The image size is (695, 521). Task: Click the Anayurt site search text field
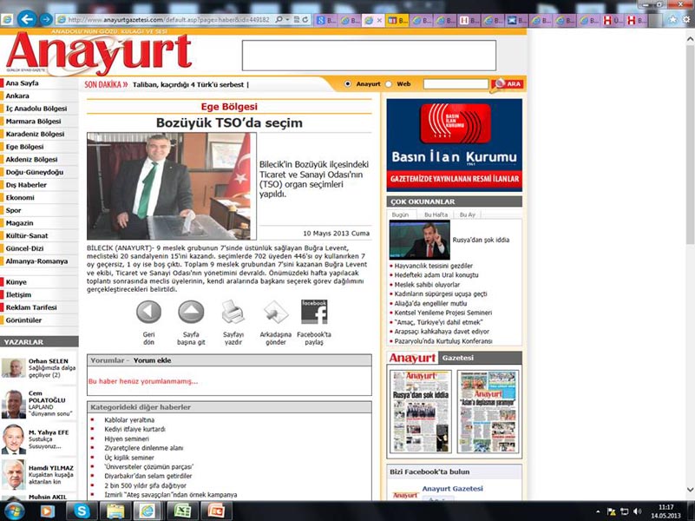(456, 84)
